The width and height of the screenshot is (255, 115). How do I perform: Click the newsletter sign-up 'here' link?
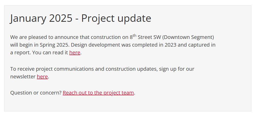[x=42, y=77]
